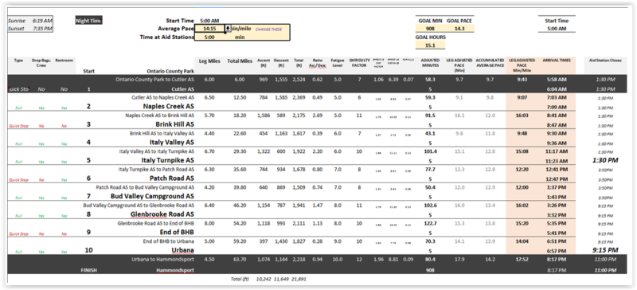Select the Brink Hill arrival time 8:41 AM
637x290 pixels.
pos(557,116)
